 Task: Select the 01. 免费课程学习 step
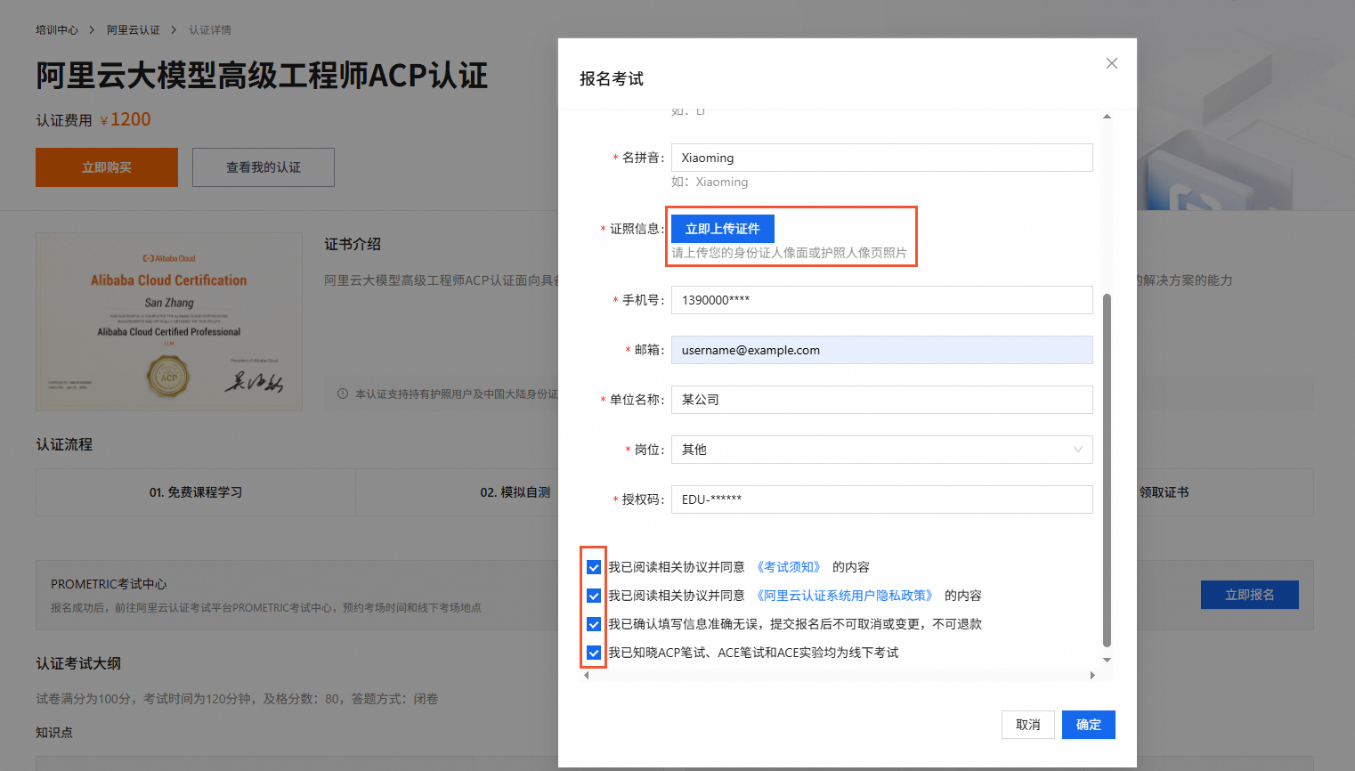[x=196, y=492]
